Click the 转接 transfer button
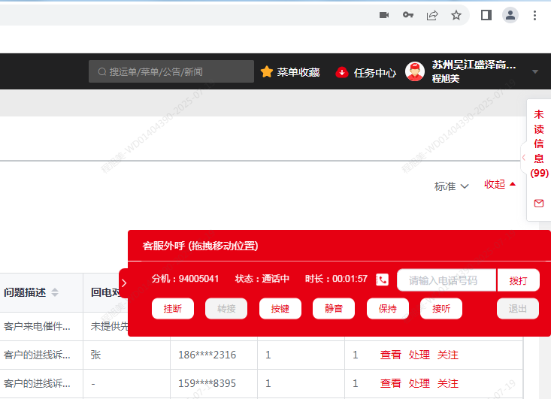Screen dimensions: 551x399 (226, 309)
